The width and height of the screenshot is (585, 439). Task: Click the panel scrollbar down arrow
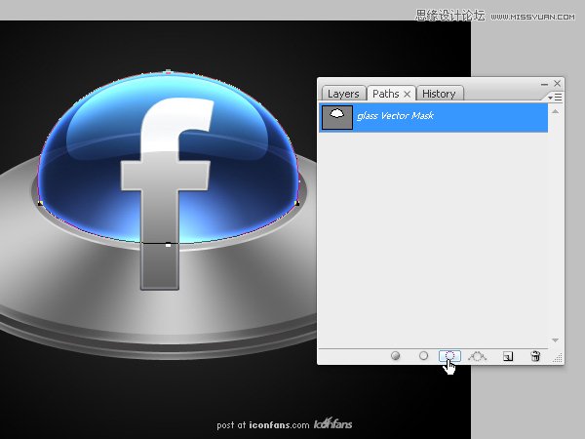click(556, 340)
